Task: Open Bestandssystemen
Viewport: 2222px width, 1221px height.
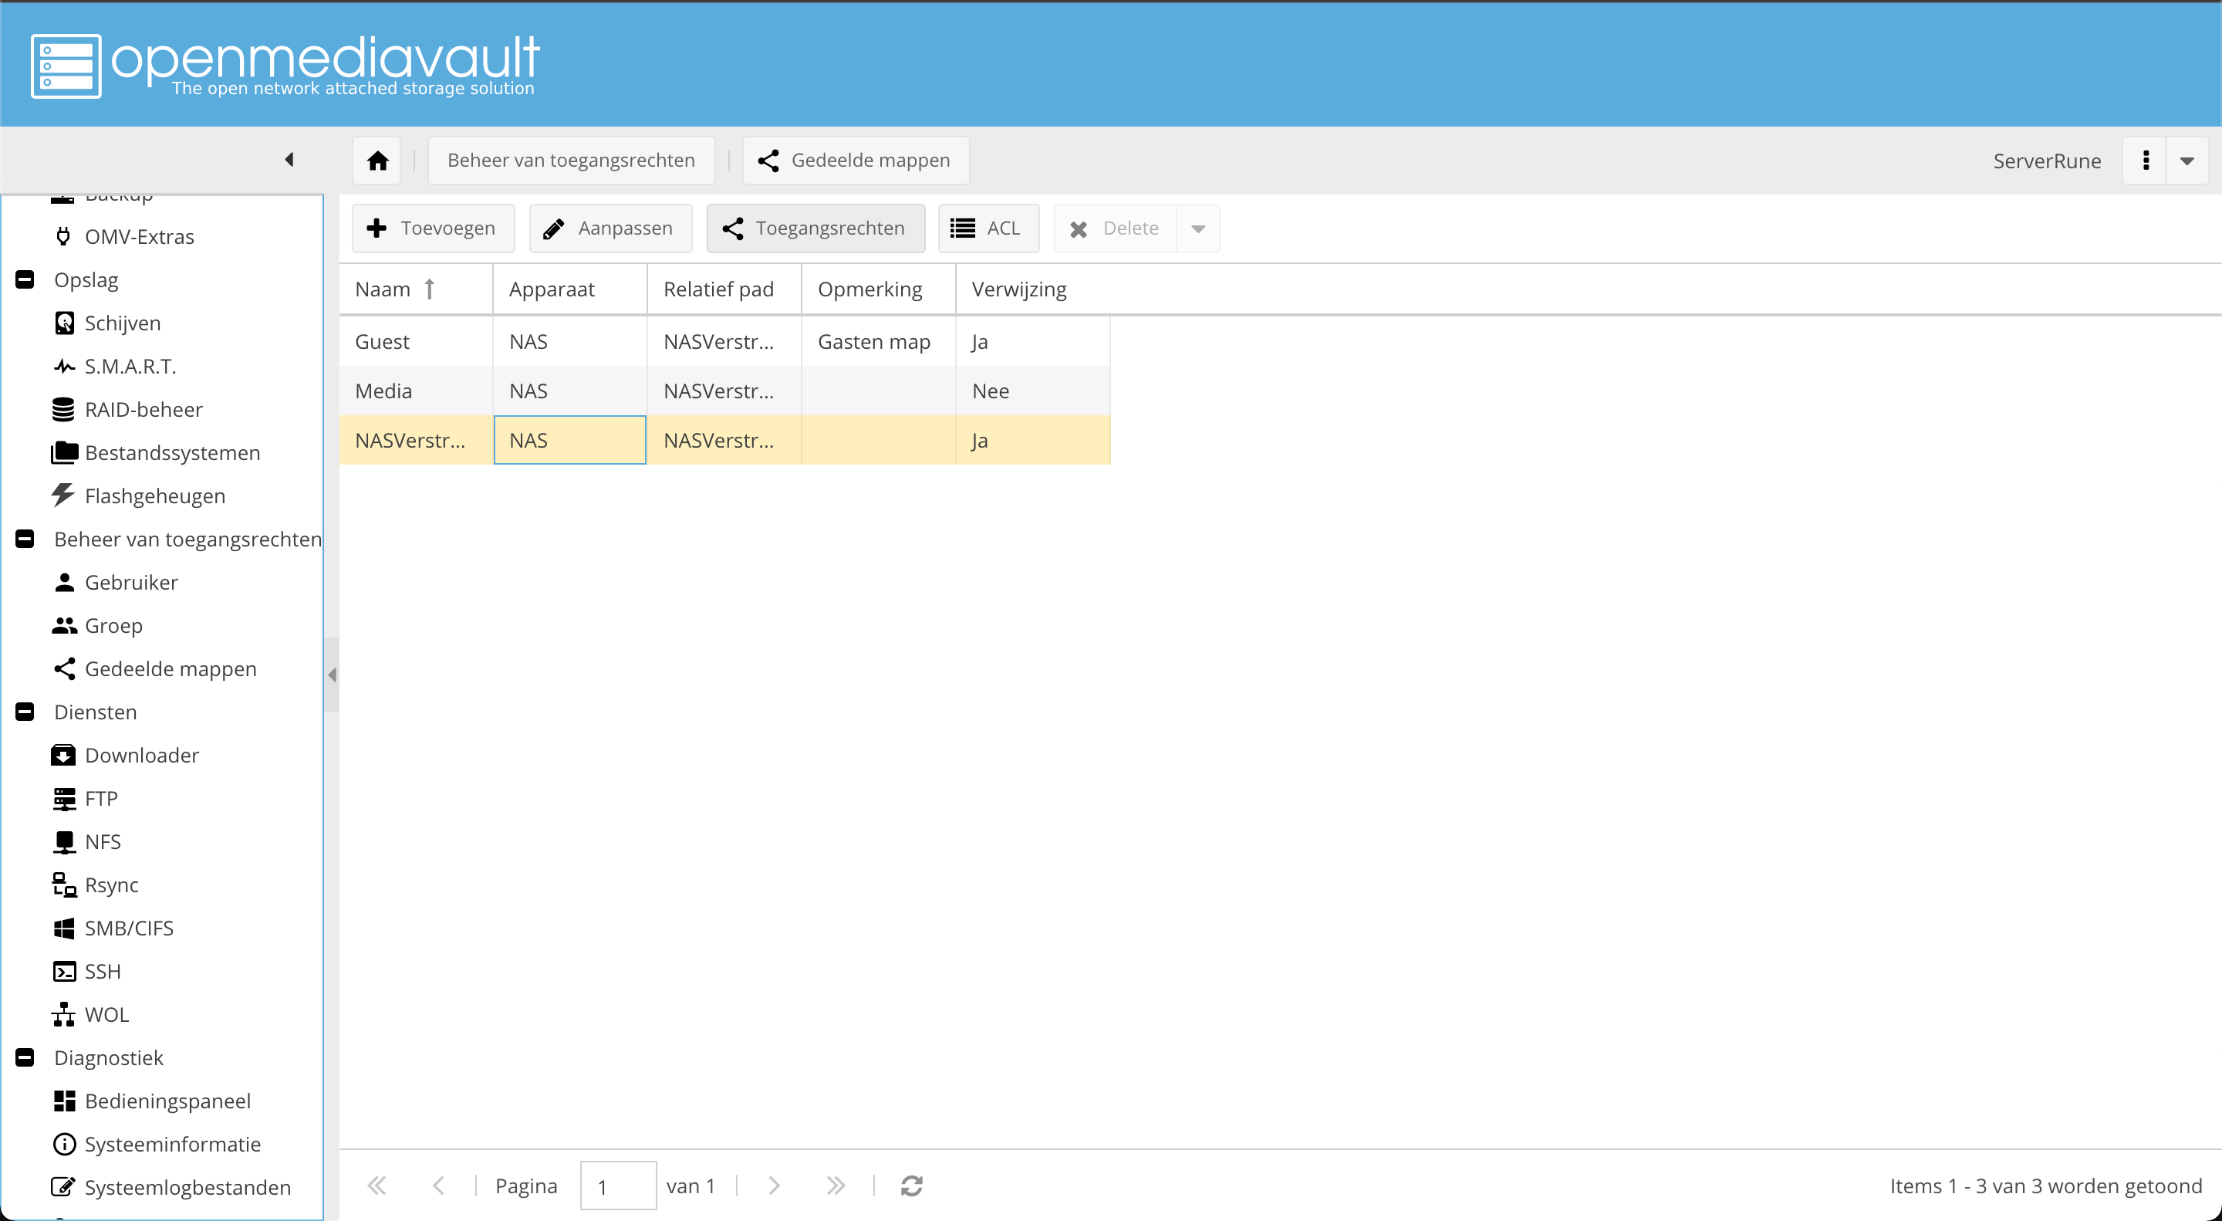Action: click(171, 452)
